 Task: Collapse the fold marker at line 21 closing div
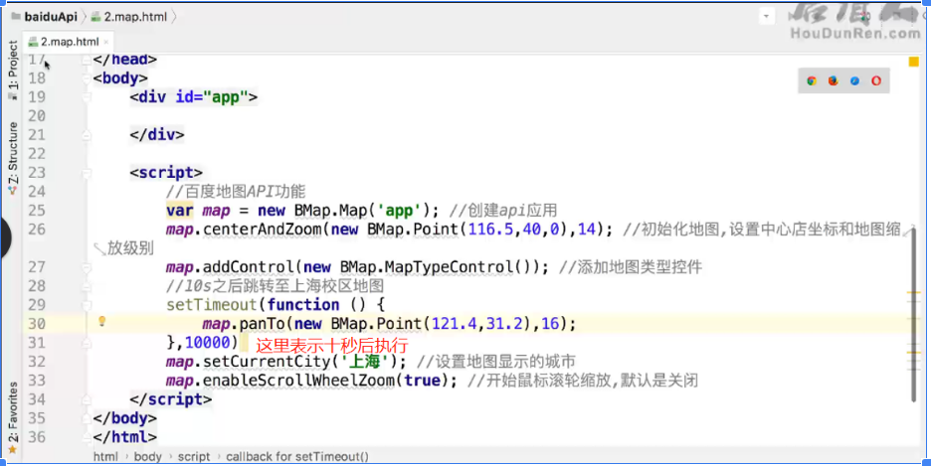[x=87, y=135]
